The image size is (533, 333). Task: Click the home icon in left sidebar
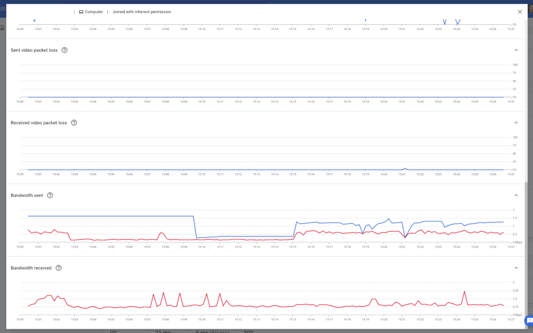tap(2, 28)
